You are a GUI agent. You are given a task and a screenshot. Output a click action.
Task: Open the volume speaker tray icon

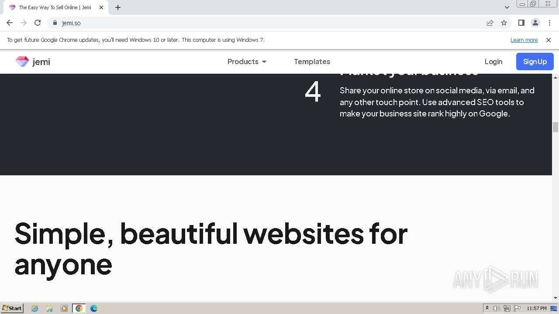click(x=497, y=308)
